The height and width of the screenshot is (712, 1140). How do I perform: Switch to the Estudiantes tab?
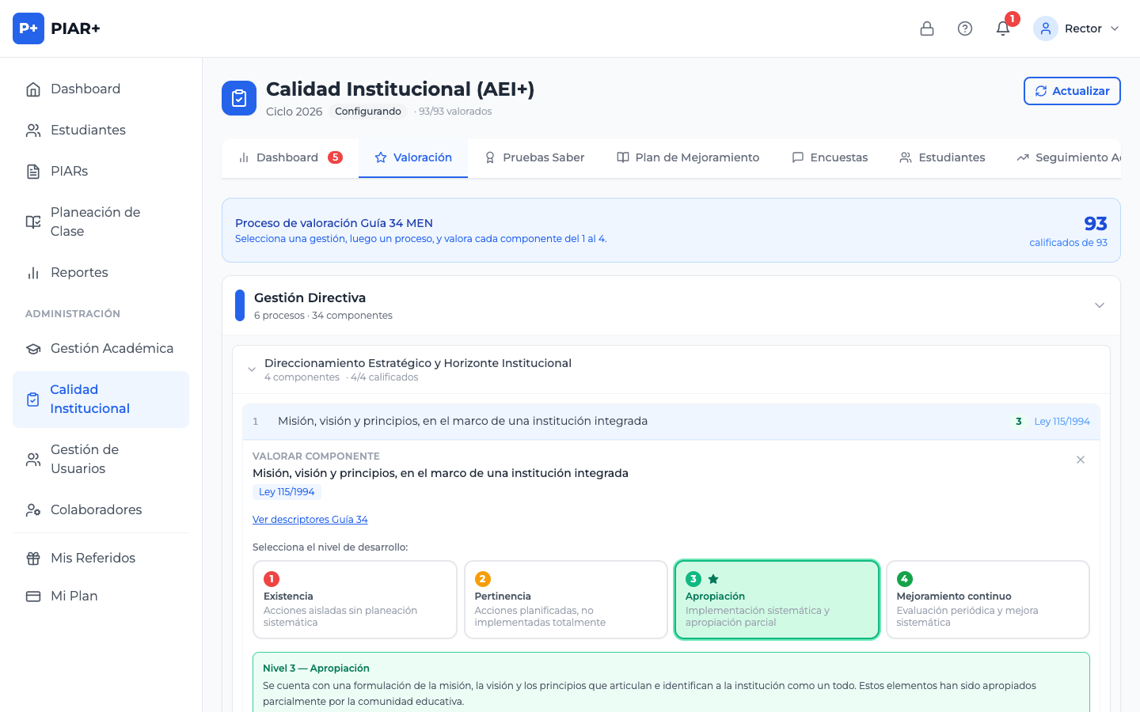coord(942,157)
